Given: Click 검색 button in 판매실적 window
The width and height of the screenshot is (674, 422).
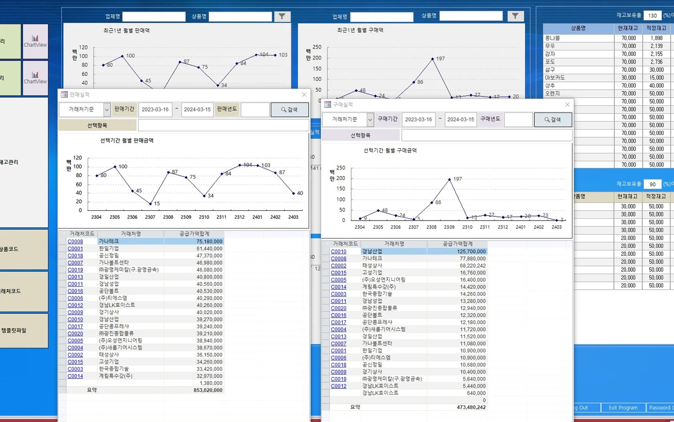Looking at the screenshot, I should click(289, 110).
